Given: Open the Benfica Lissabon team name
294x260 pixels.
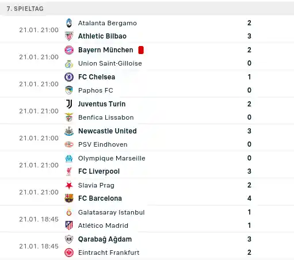Looking at the screenshot, I should pos(106,117).
